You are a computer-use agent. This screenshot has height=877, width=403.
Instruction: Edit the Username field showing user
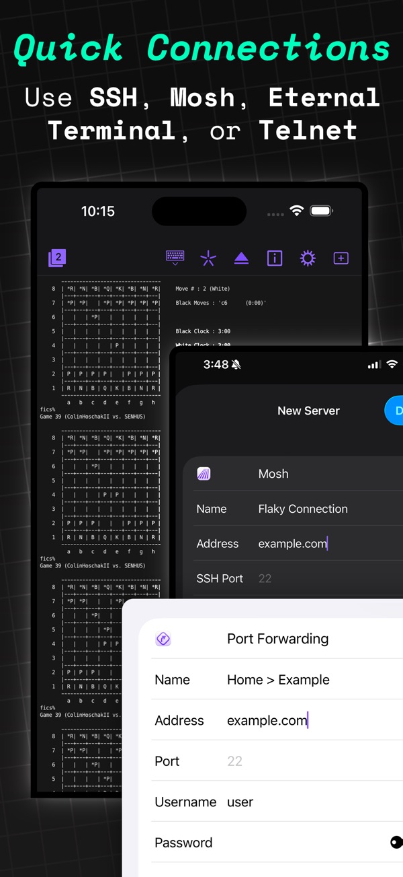[277, 802]
